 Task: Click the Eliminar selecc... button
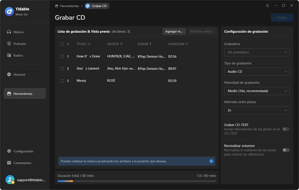tap(202, 31)
